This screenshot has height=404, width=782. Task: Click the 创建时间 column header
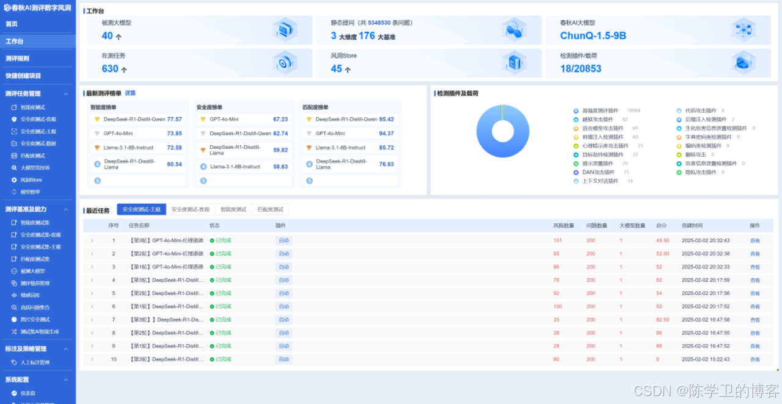[692, 226]
